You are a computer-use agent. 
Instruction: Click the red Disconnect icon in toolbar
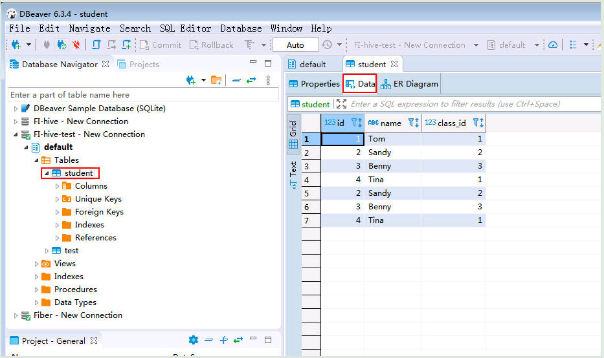76,45
